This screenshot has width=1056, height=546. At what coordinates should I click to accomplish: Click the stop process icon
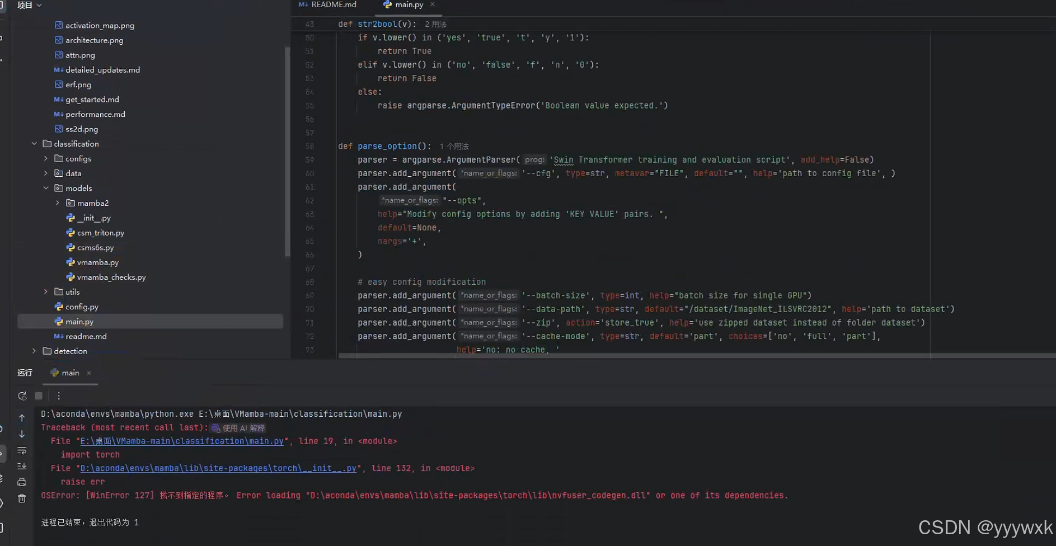(39, 396)
